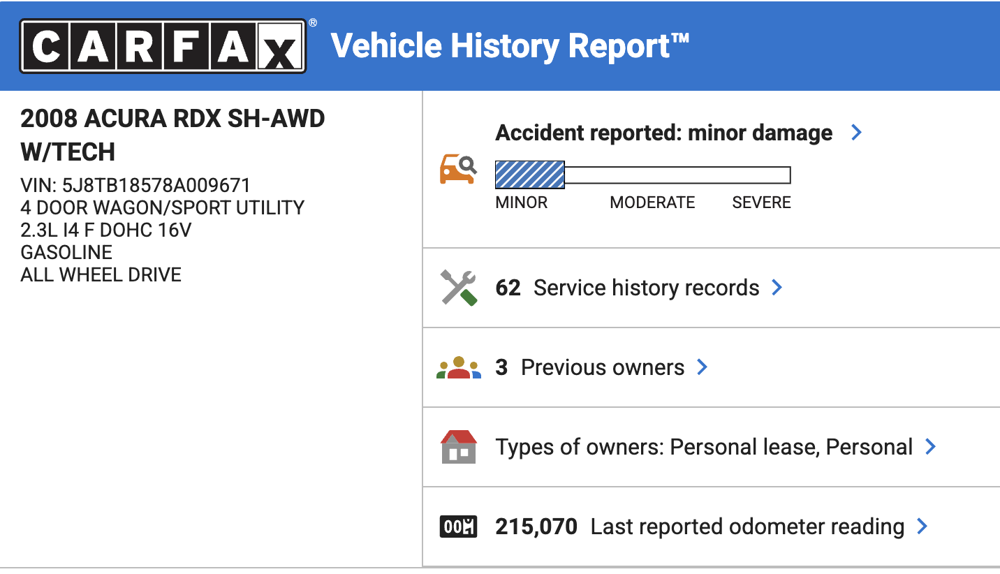The width and height of the screenshot is (1000, 574).
Task: Open Types of owners: Personal lease, Personal
Action: point(704,447)
